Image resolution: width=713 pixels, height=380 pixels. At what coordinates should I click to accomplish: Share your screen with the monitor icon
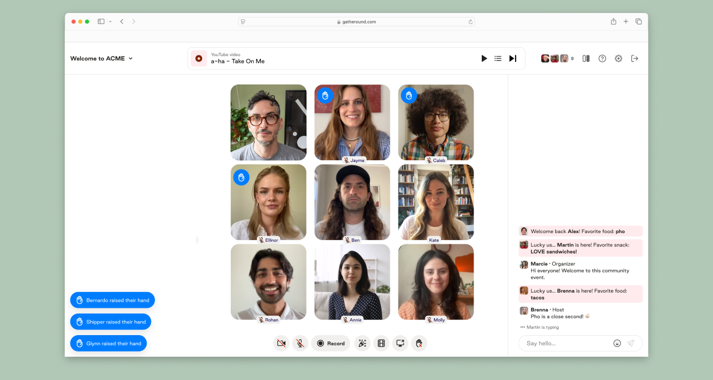(400, 343)
